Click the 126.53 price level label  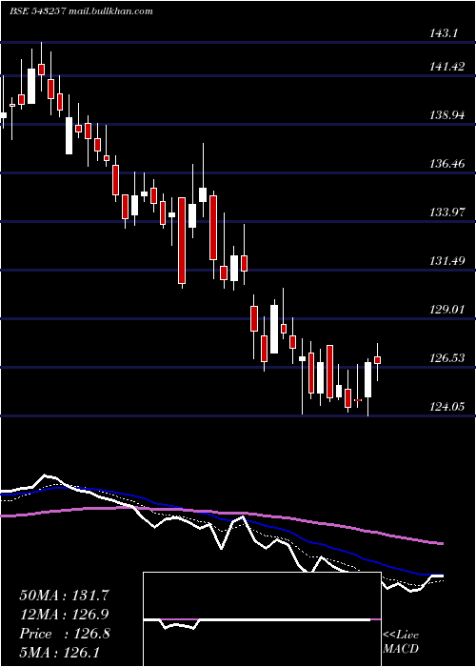pos(447,357)
